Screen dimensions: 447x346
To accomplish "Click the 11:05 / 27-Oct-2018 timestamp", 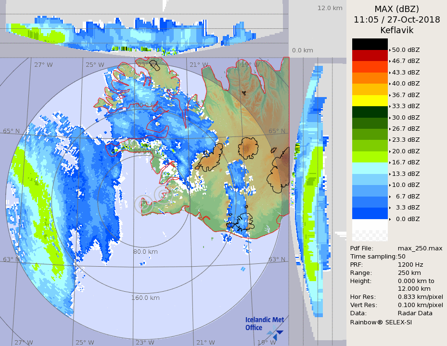I will point(396,20).
